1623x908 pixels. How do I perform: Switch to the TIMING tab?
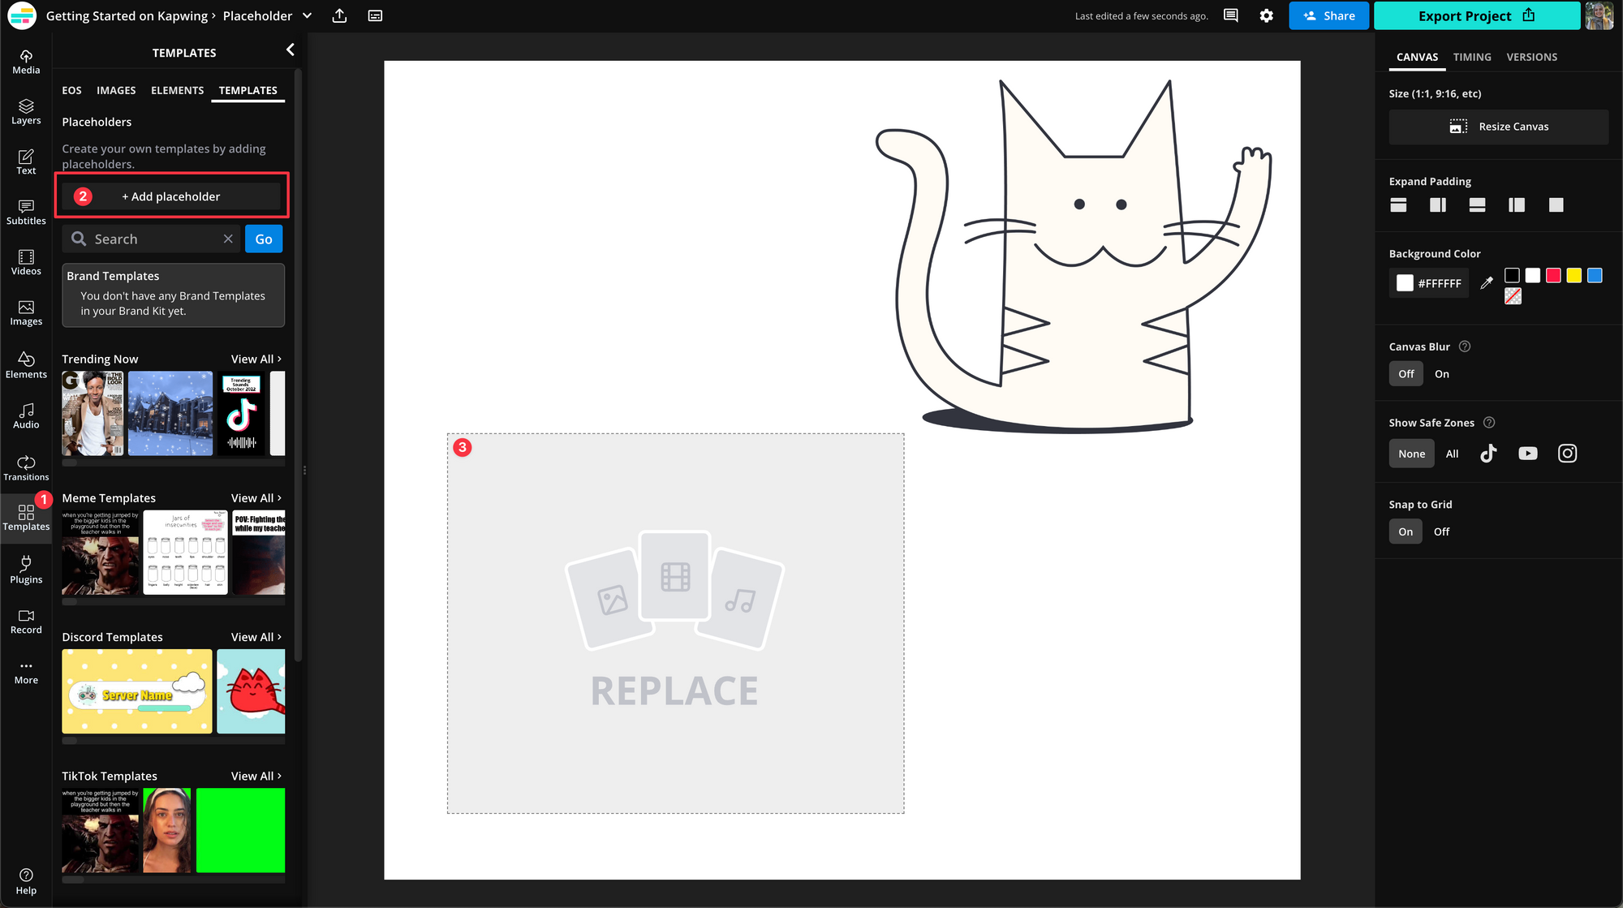[x=1471, y=57]
